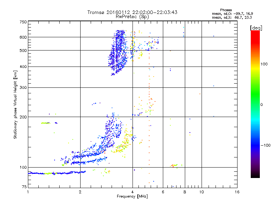This screenshot has width=279, height=209.
Task: Click the 'mean, sd,O: -99.7, 16.9' text
Action: [x=232, y=14]
